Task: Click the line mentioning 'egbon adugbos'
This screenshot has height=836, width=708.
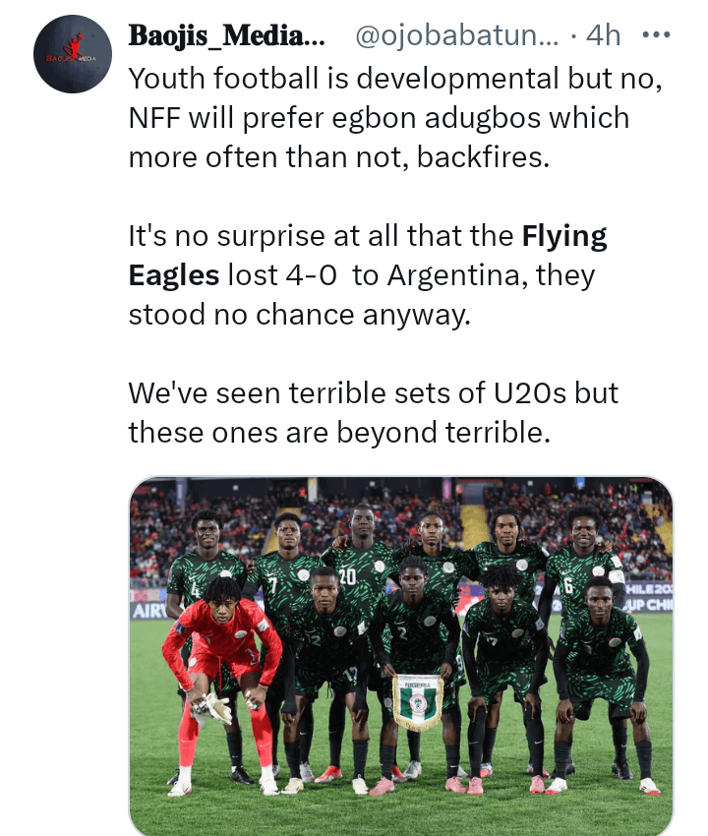Action: point(379,117)
